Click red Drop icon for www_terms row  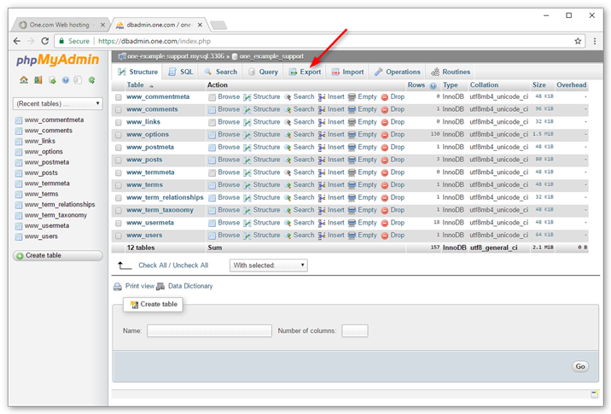(385, 185)
